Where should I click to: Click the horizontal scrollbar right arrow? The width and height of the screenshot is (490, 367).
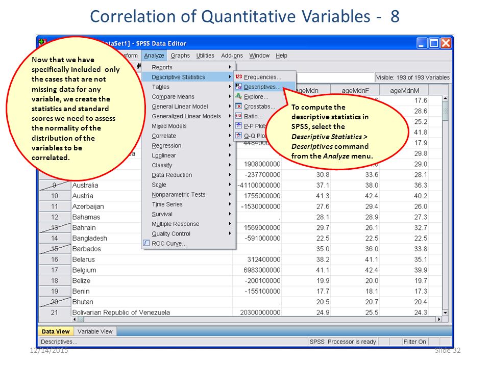click(439, 319)
